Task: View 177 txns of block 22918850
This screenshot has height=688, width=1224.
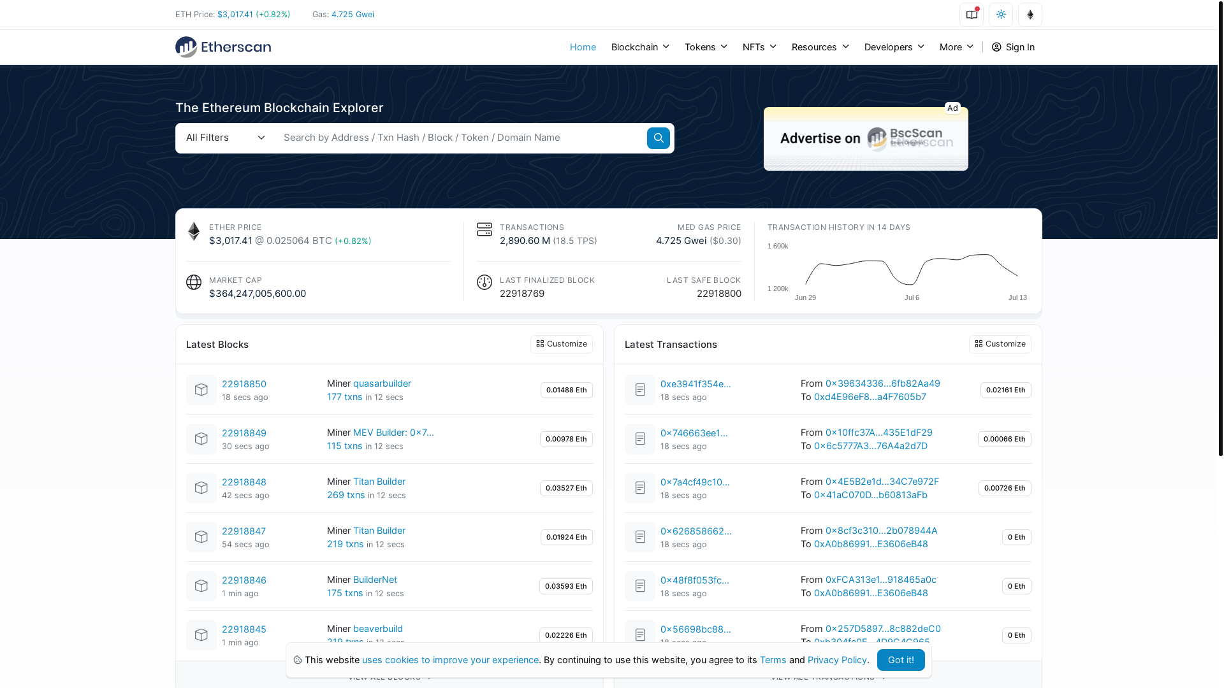Action: tap(345, 396)
